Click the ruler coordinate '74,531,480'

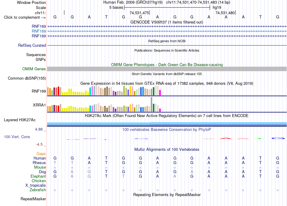click(225, 13)
